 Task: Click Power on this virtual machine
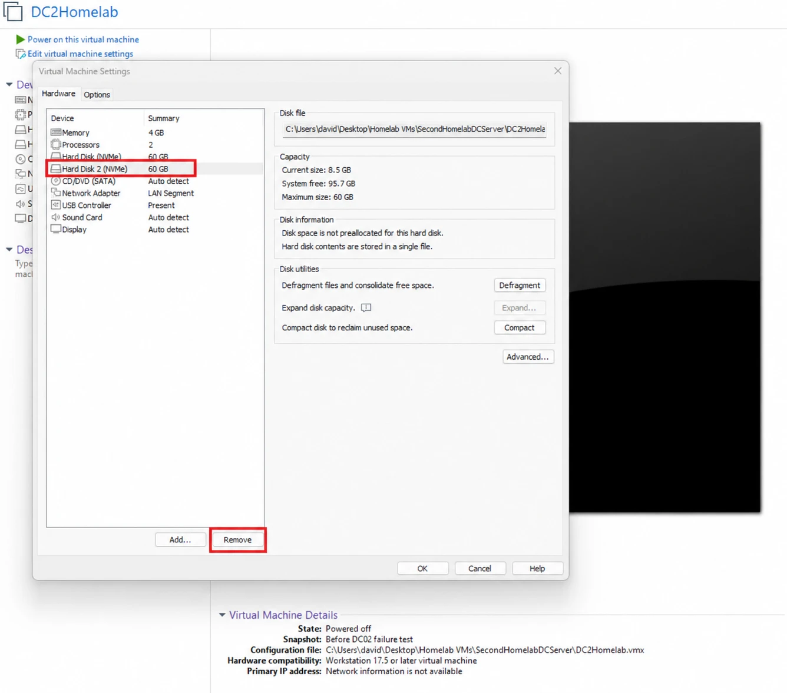[x=83, y=39]
